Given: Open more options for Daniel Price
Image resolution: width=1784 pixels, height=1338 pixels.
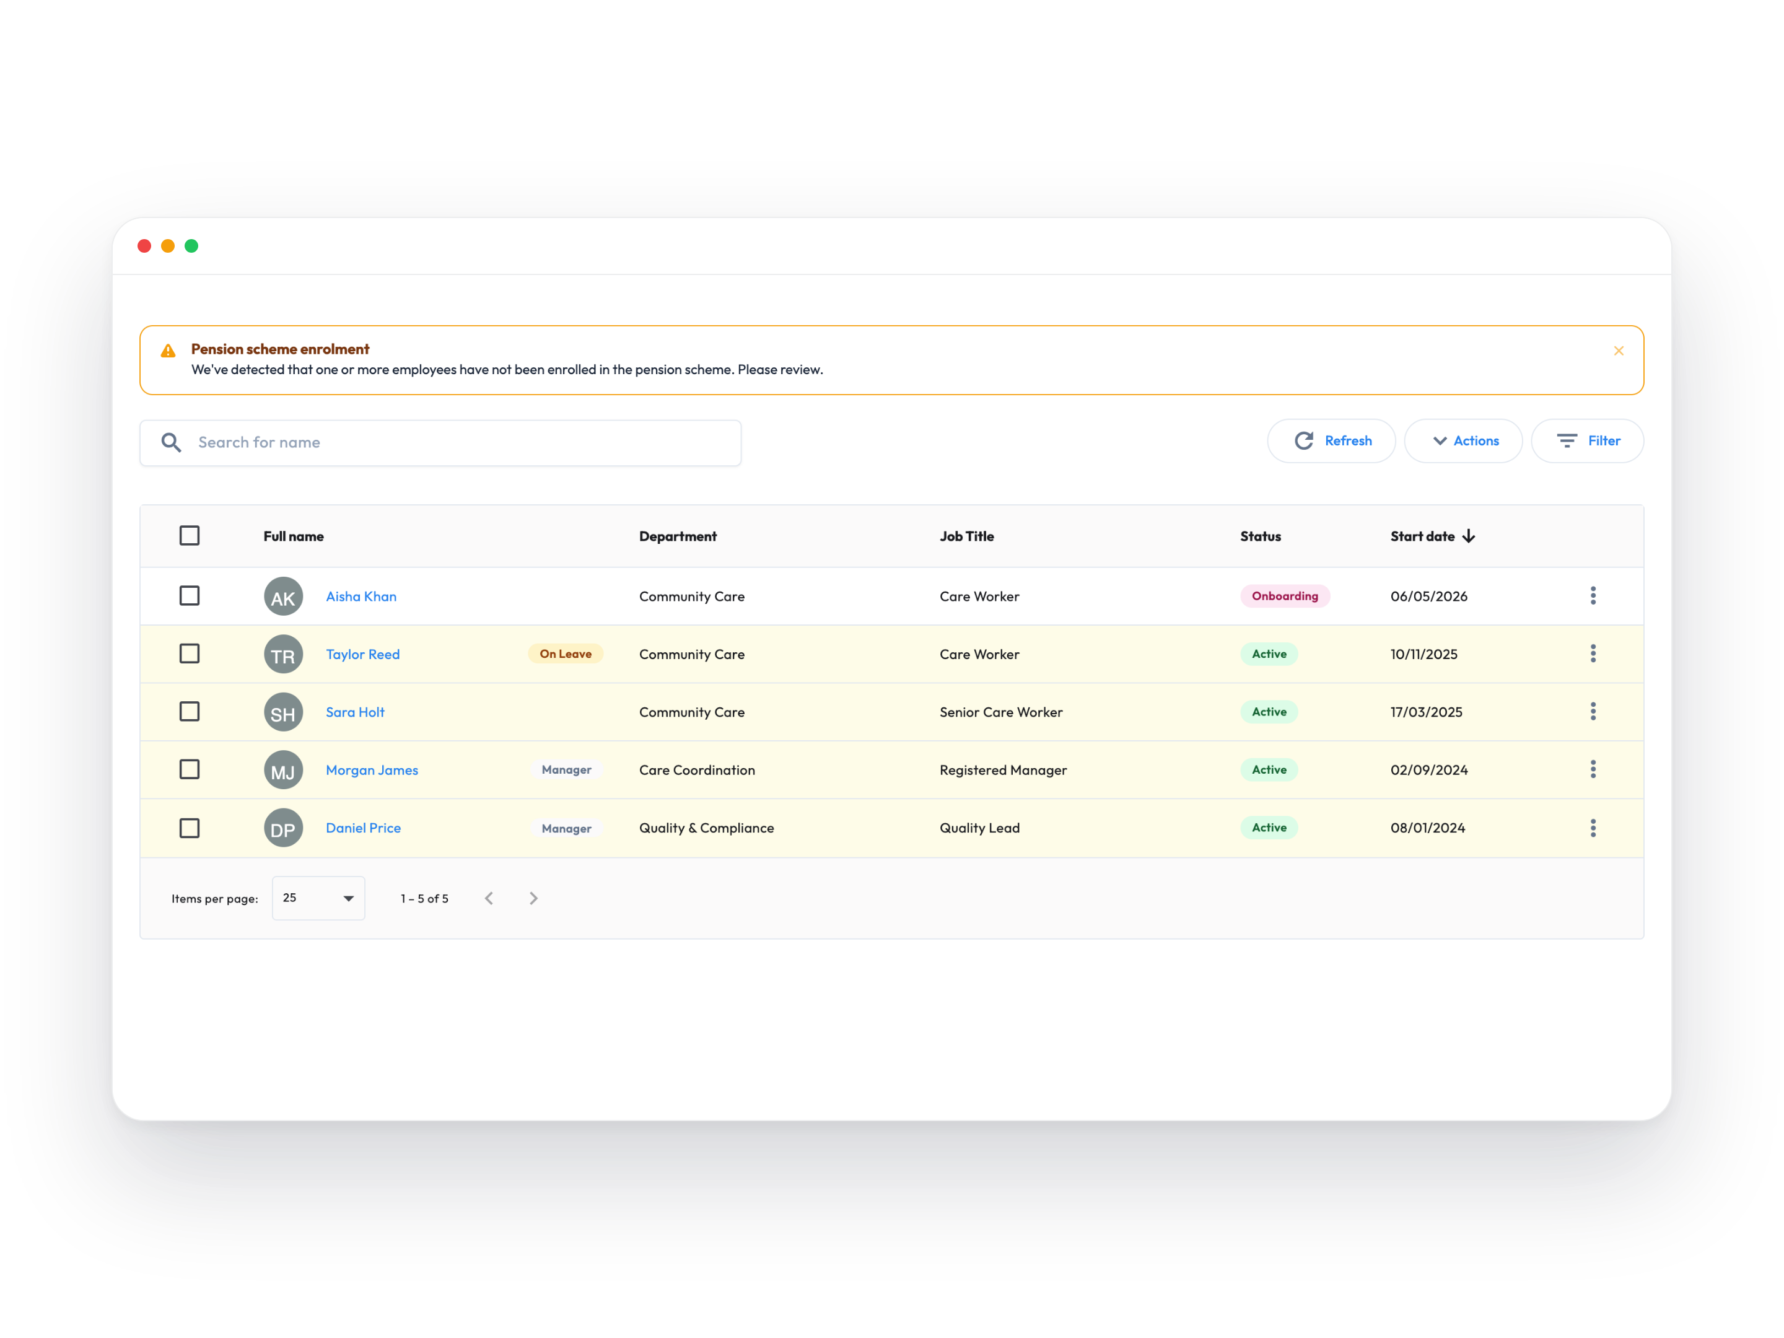Looking at the screenshot, I should pos(1593,828).
